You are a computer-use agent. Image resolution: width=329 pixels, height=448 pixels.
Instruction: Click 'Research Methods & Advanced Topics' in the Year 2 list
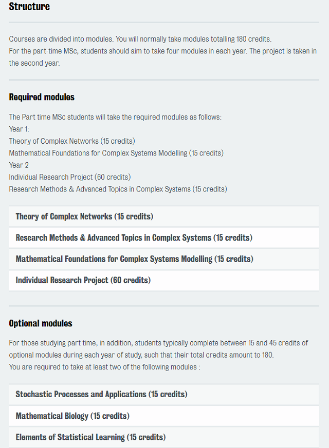(118, 189)
